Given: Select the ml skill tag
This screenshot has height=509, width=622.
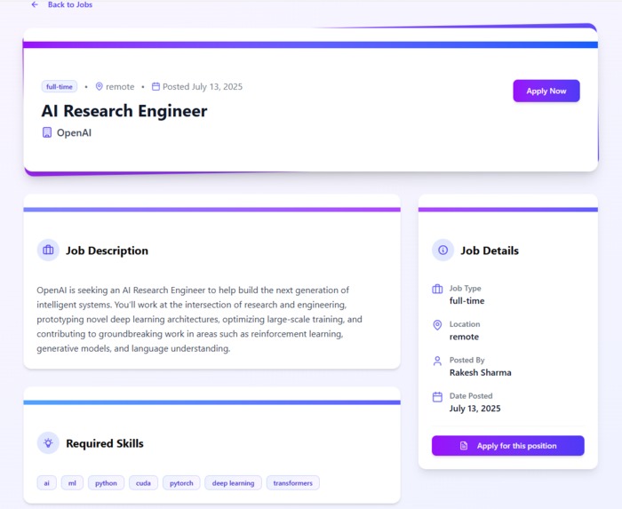Looking at the screenshot, I should pos(72,483).
